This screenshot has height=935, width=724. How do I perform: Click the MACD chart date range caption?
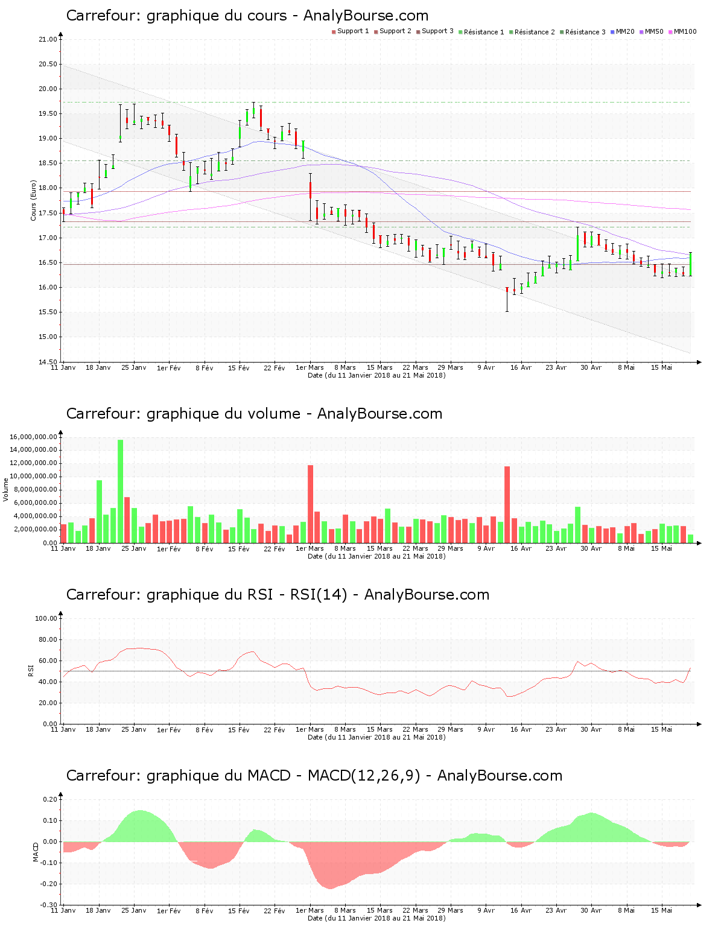pyautogui.click(x=376, y=918)
